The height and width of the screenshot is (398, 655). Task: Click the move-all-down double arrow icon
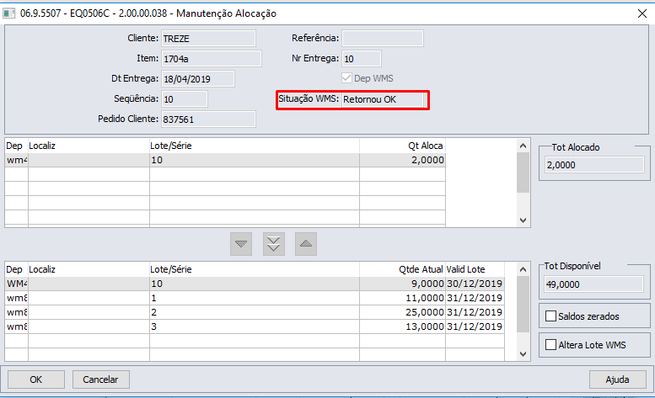(274, 244)
